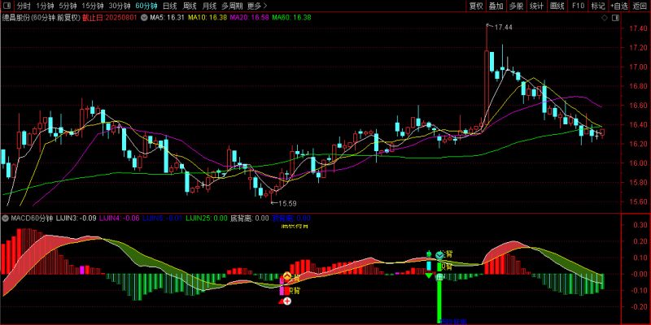651x325 pixels.
Task: Click the round icon before MACD60分钟
Action: pos(7,219)
